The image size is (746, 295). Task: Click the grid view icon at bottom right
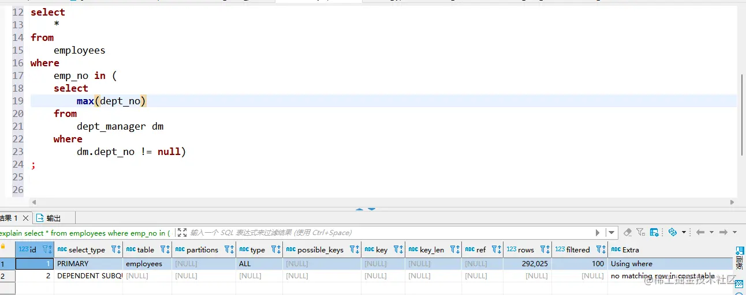pos(739,285)
